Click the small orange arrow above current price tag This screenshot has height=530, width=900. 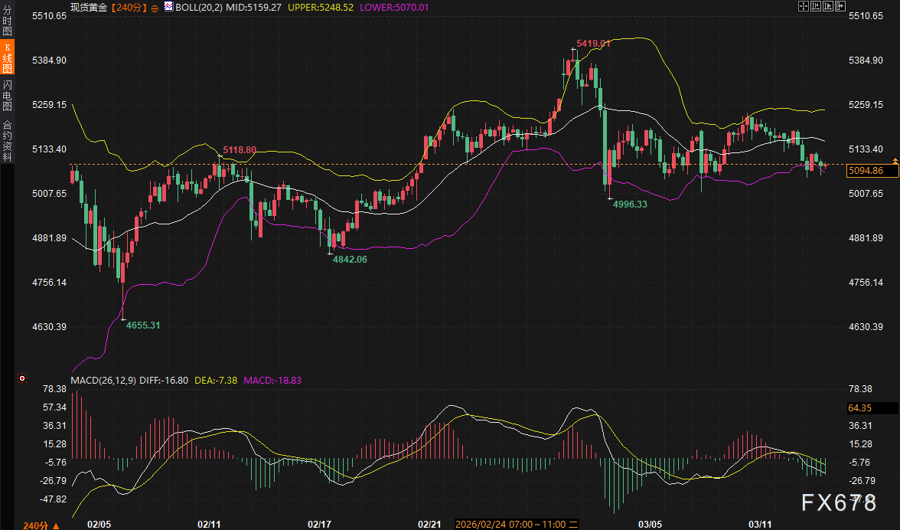[895, 159]
